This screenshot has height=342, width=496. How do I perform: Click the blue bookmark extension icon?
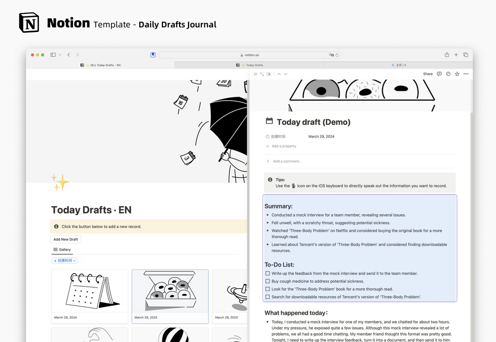(x=153, y=55)
